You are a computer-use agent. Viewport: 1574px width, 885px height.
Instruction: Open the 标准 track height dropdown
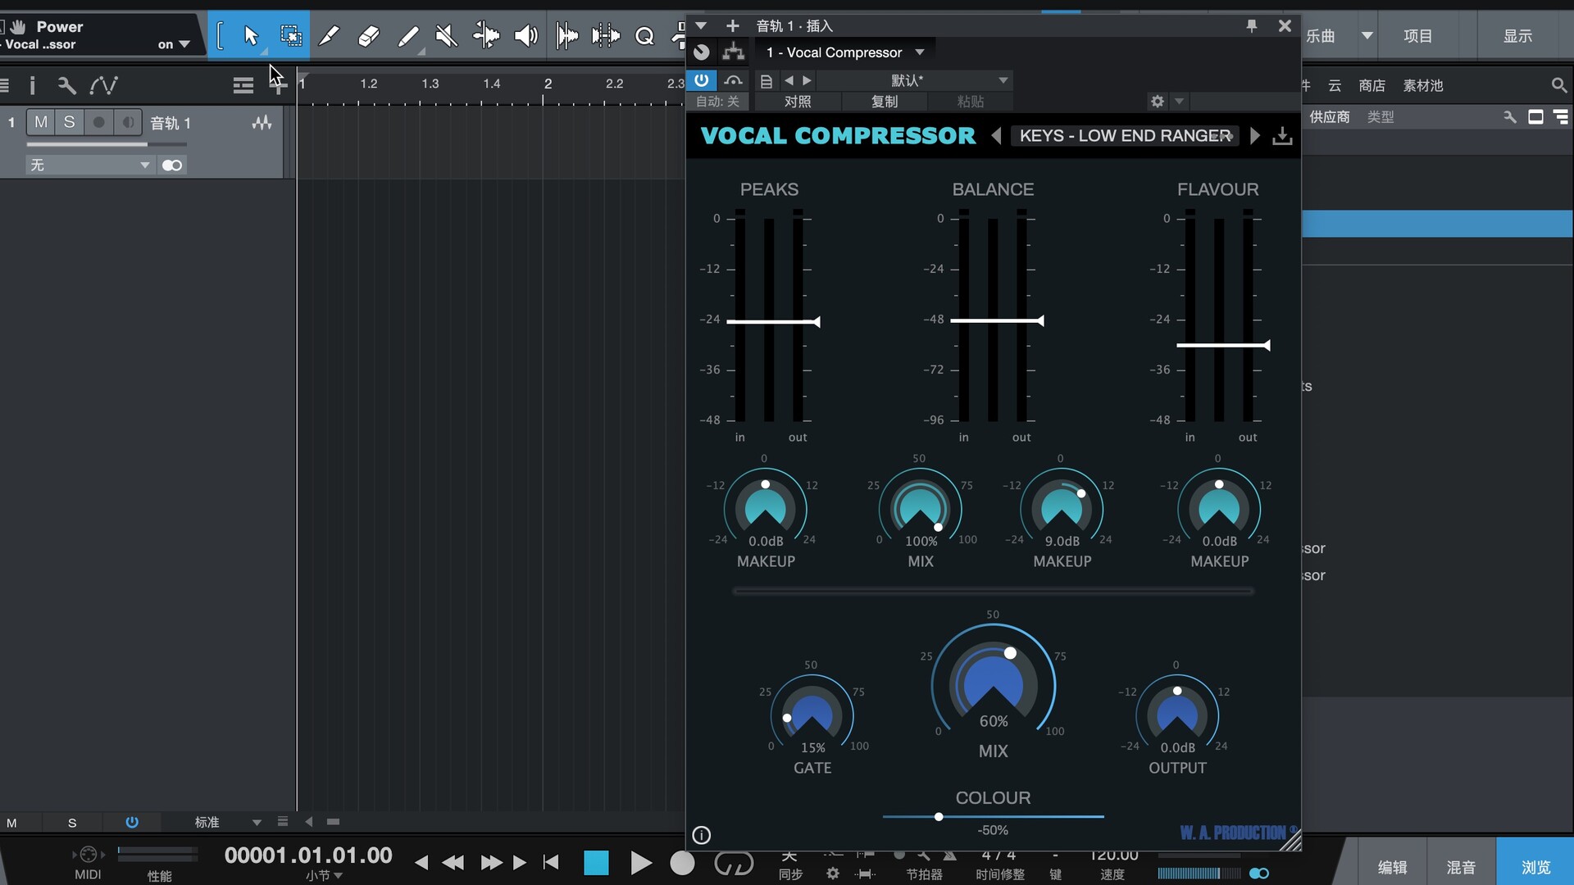click(228, 822)
